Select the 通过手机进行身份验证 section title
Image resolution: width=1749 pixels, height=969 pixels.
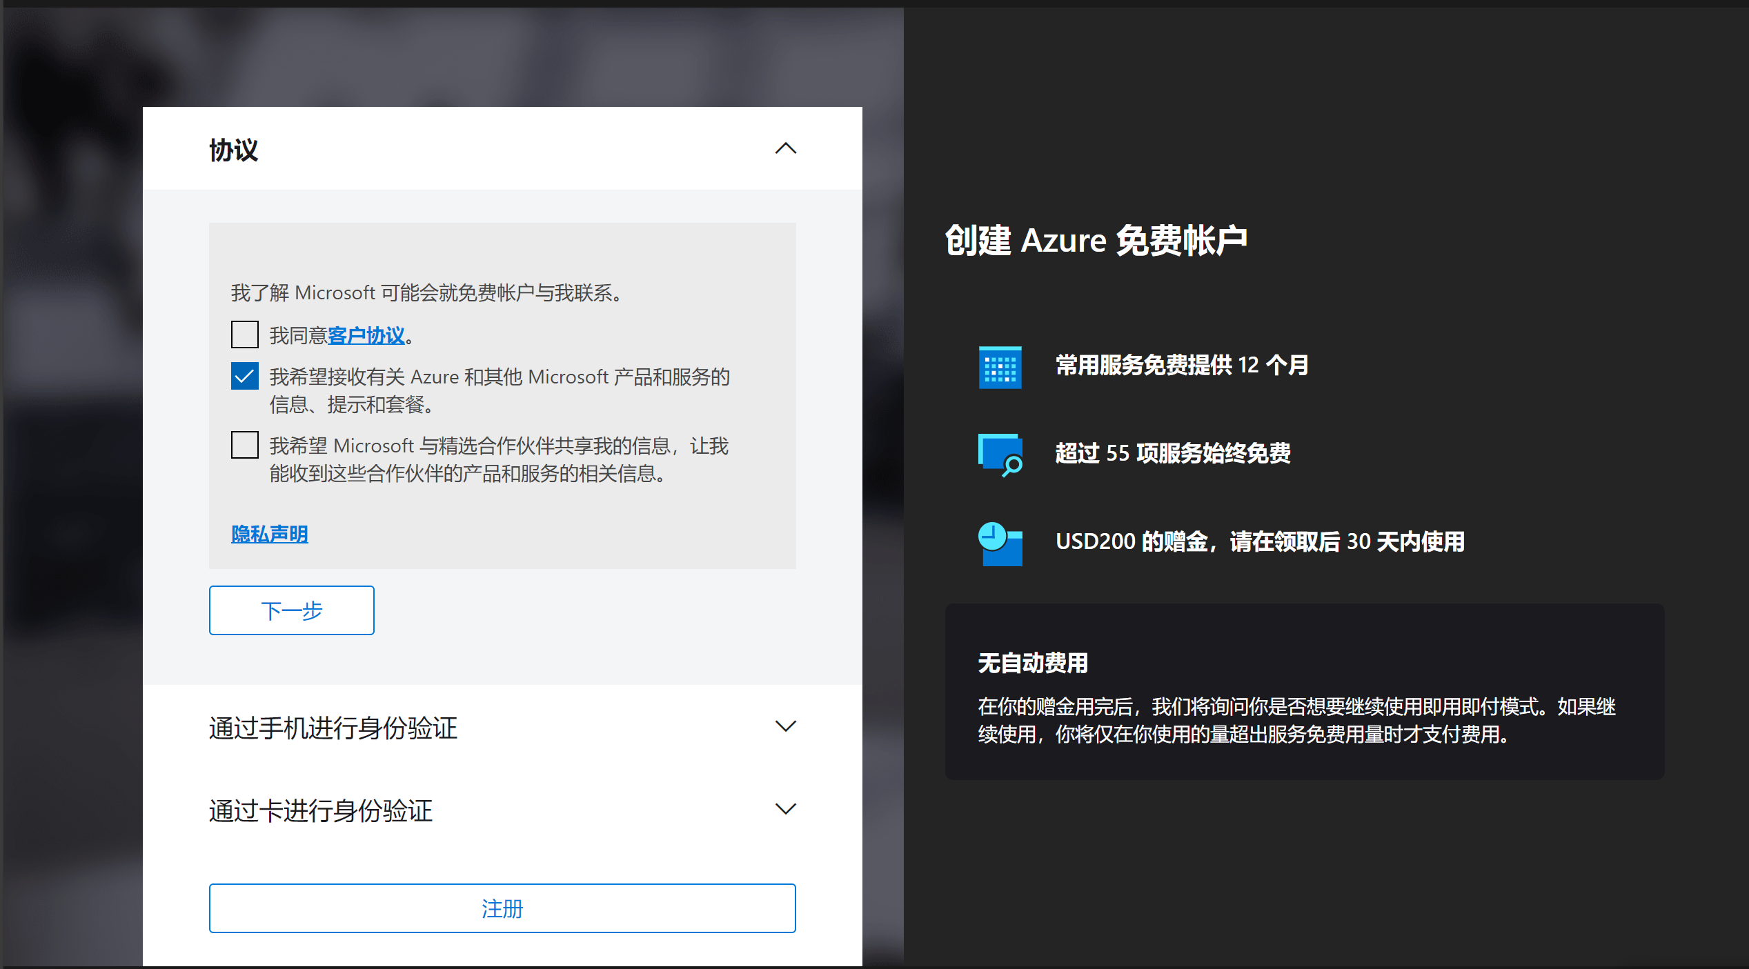(333, 728)
